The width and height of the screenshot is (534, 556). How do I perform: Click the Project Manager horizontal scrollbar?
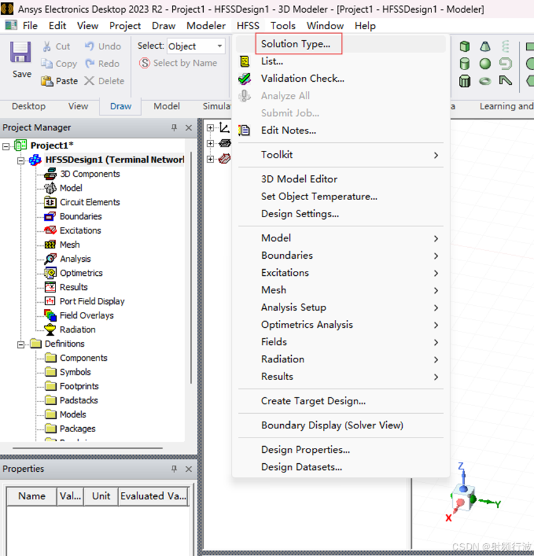[88, 448]
